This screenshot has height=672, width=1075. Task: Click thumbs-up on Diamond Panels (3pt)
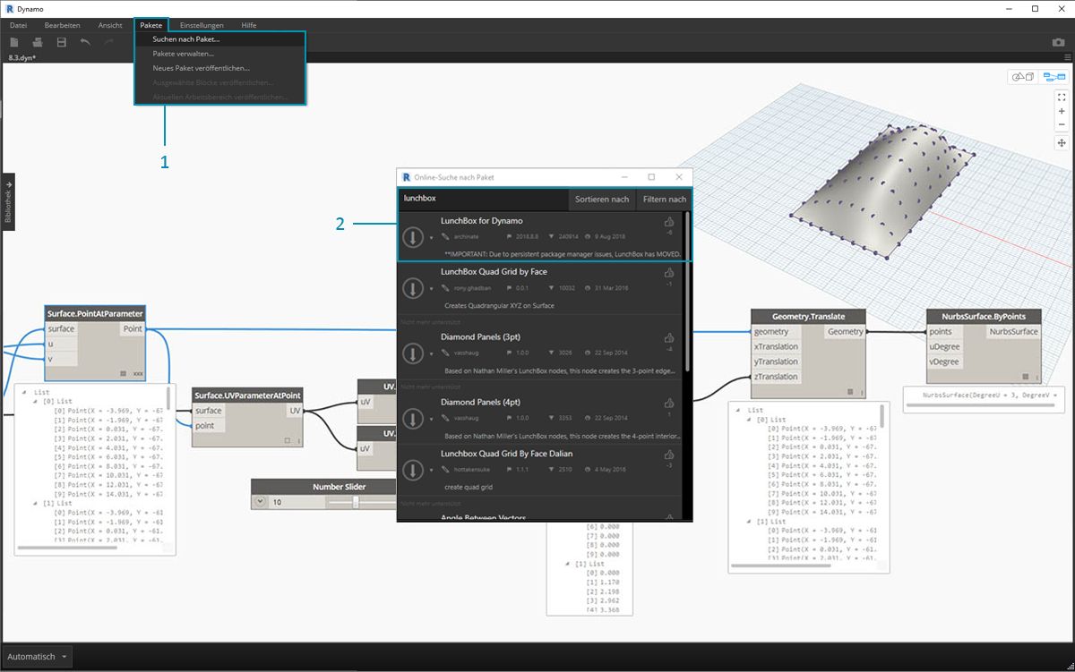[x=669, y=338]
